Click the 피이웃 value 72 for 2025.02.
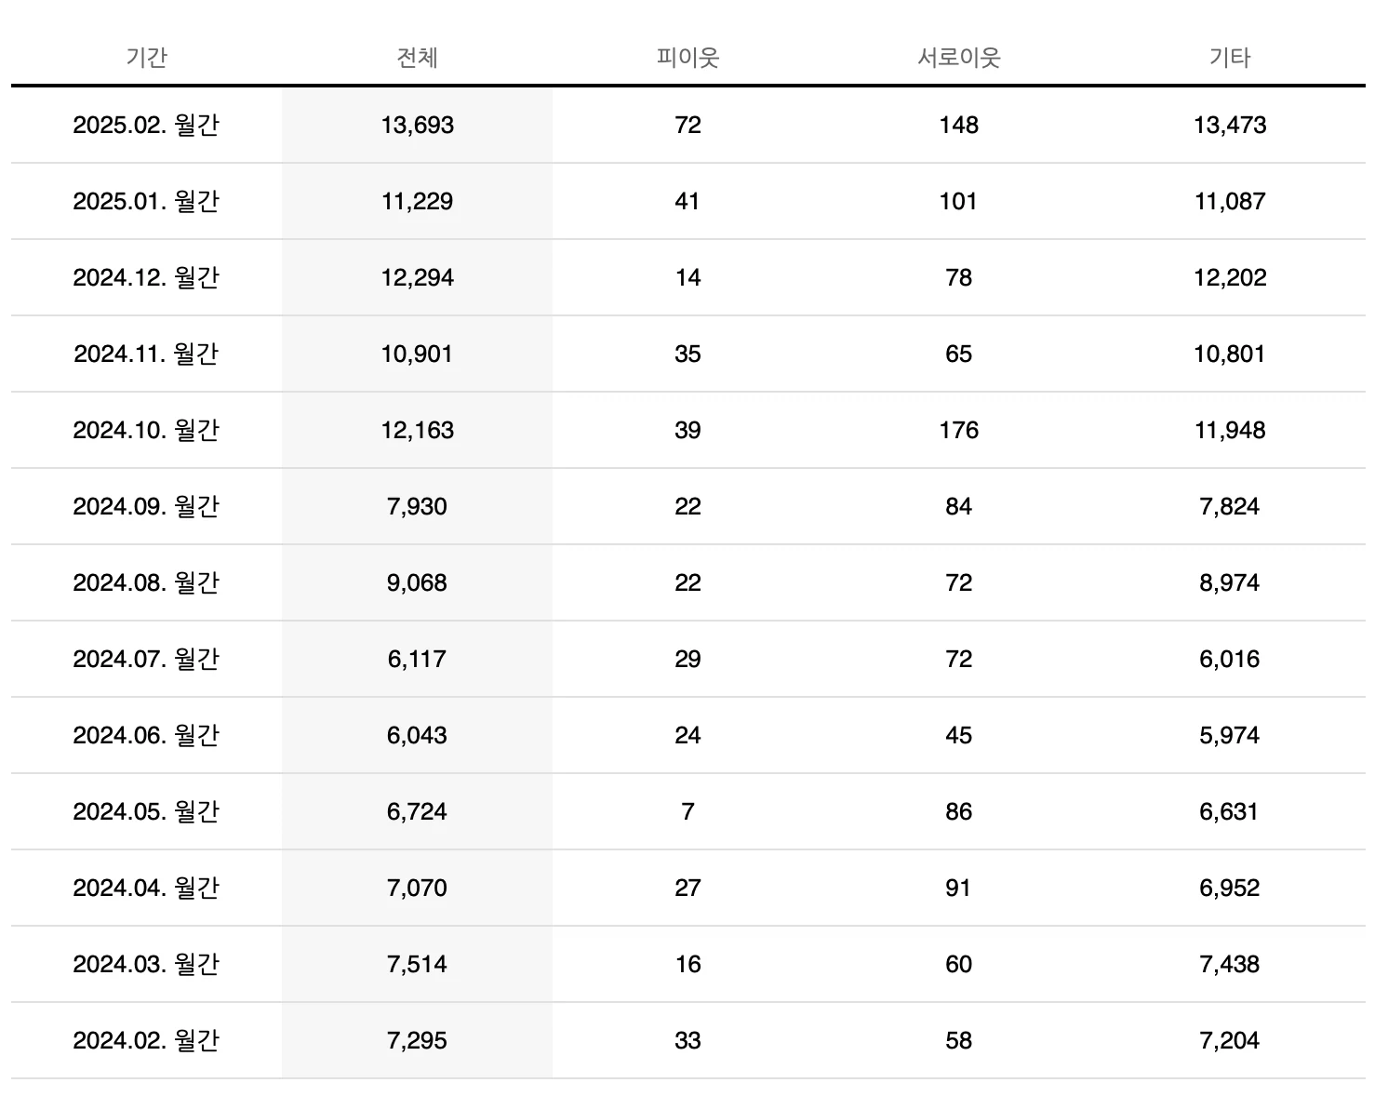This screenshot has width=1388, height=1096. pos(687,125)
